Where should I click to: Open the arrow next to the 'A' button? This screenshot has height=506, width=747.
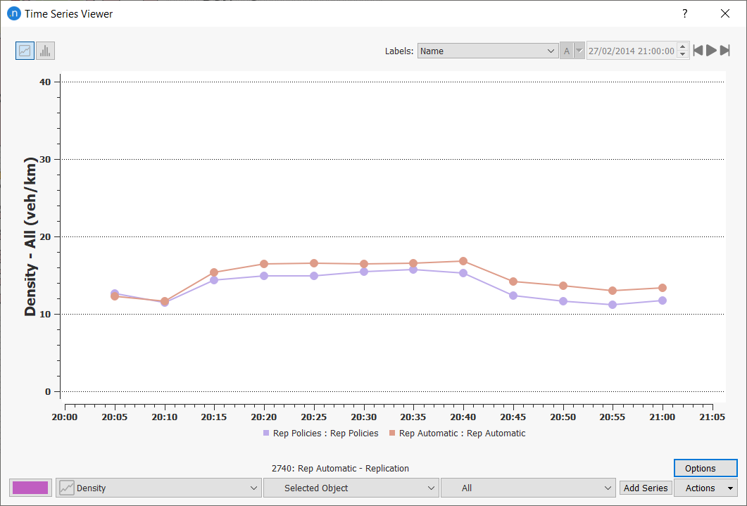point(579,51)
